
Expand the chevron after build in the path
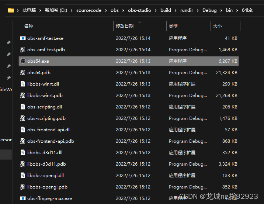point(176,10)
